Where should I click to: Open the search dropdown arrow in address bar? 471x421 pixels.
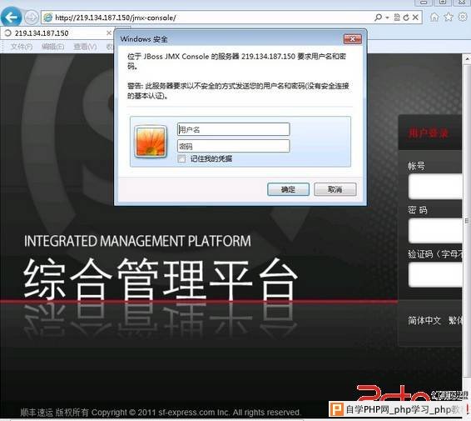click(x=387, y=18)
